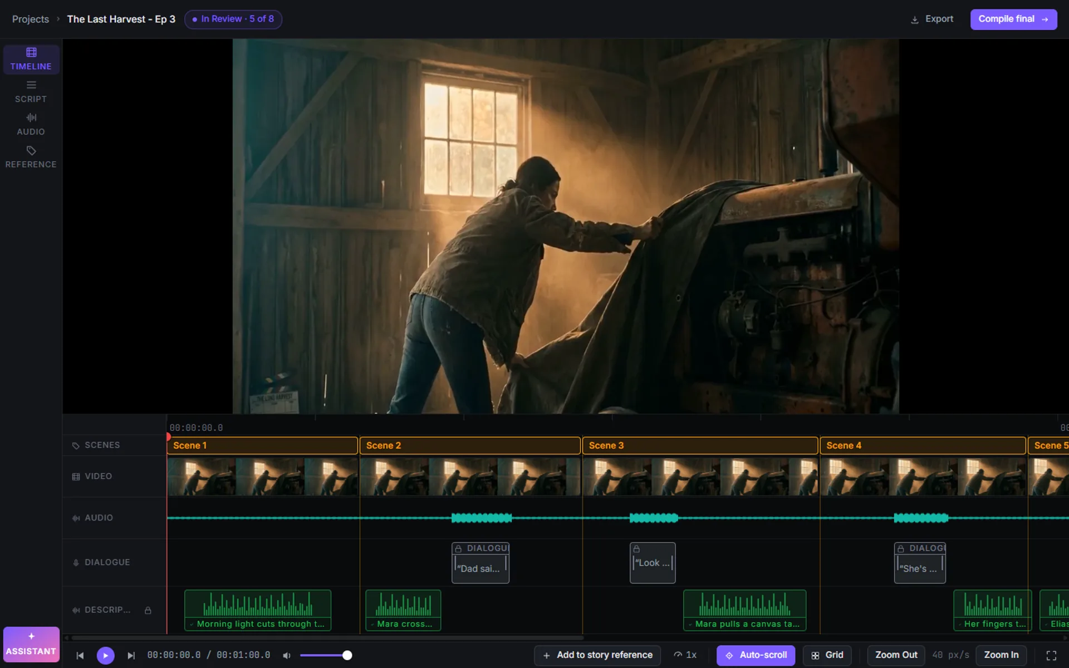
Task: Click the Dialogue track microphone icon
Action: point(76,563)
